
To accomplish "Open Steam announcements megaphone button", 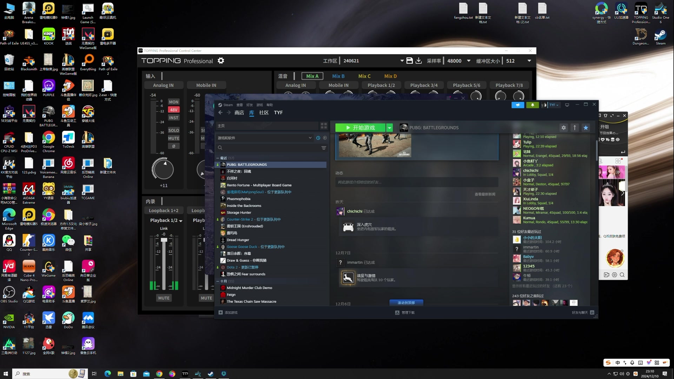I will coord(518,105).
